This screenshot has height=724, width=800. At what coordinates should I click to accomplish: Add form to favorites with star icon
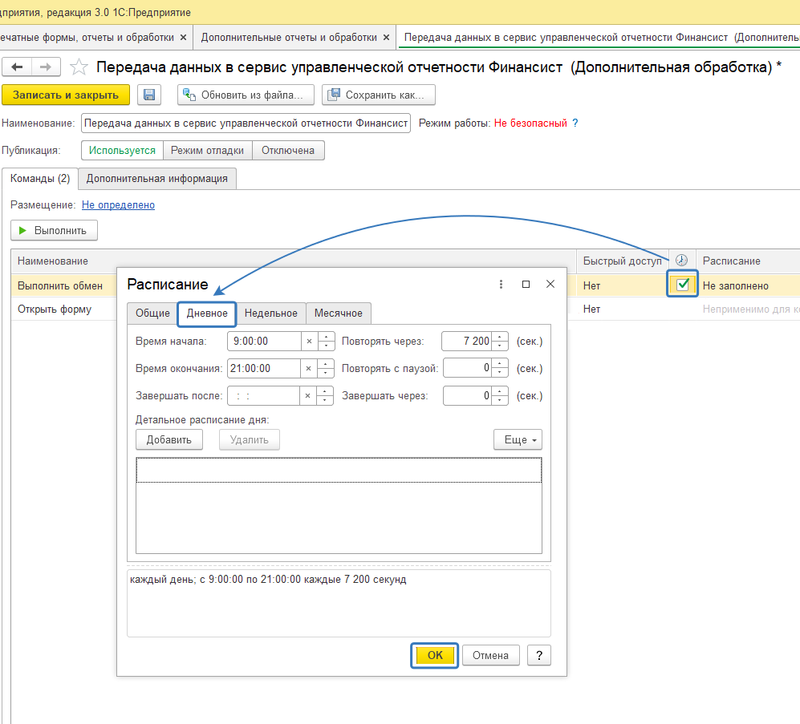[x=79, y=67]
